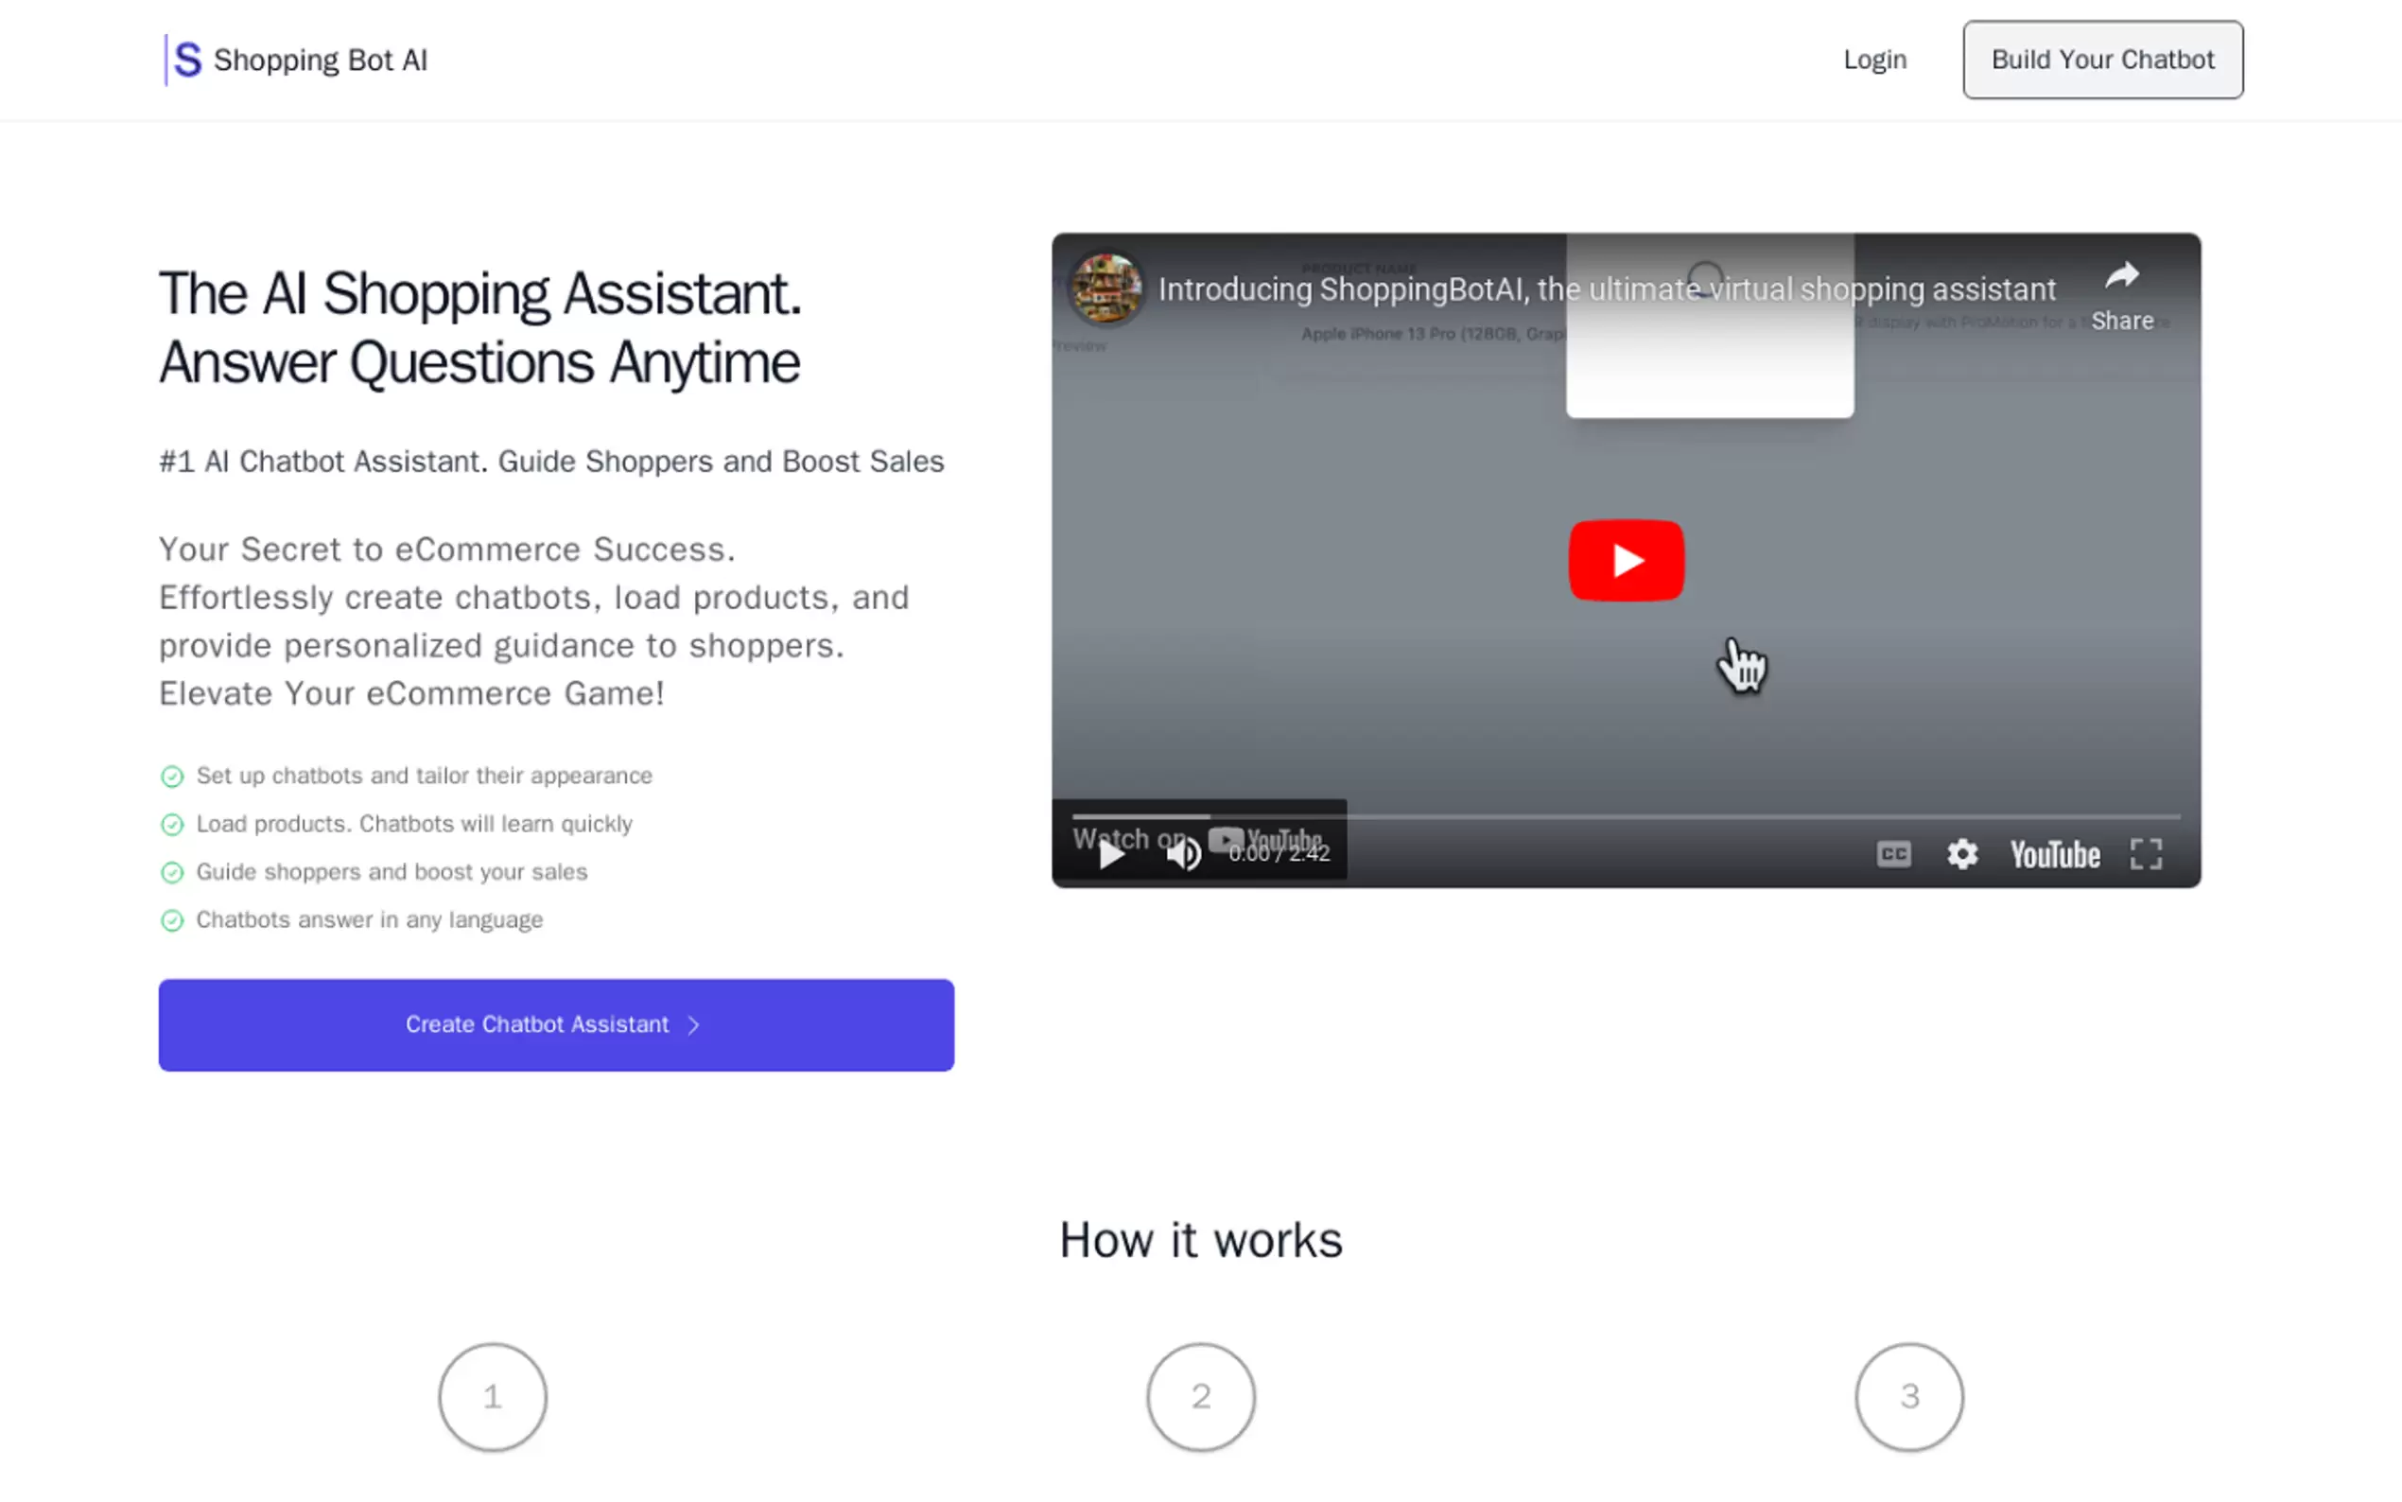
Task: Open the video title link
Action: pyautogui.click(x=1606, y=289)
